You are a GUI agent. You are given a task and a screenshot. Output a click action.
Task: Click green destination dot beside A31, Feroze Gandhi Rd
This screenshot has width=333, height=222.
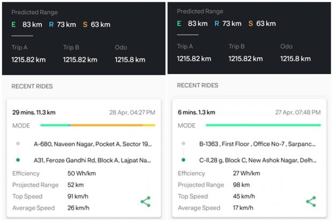[18, 160]
